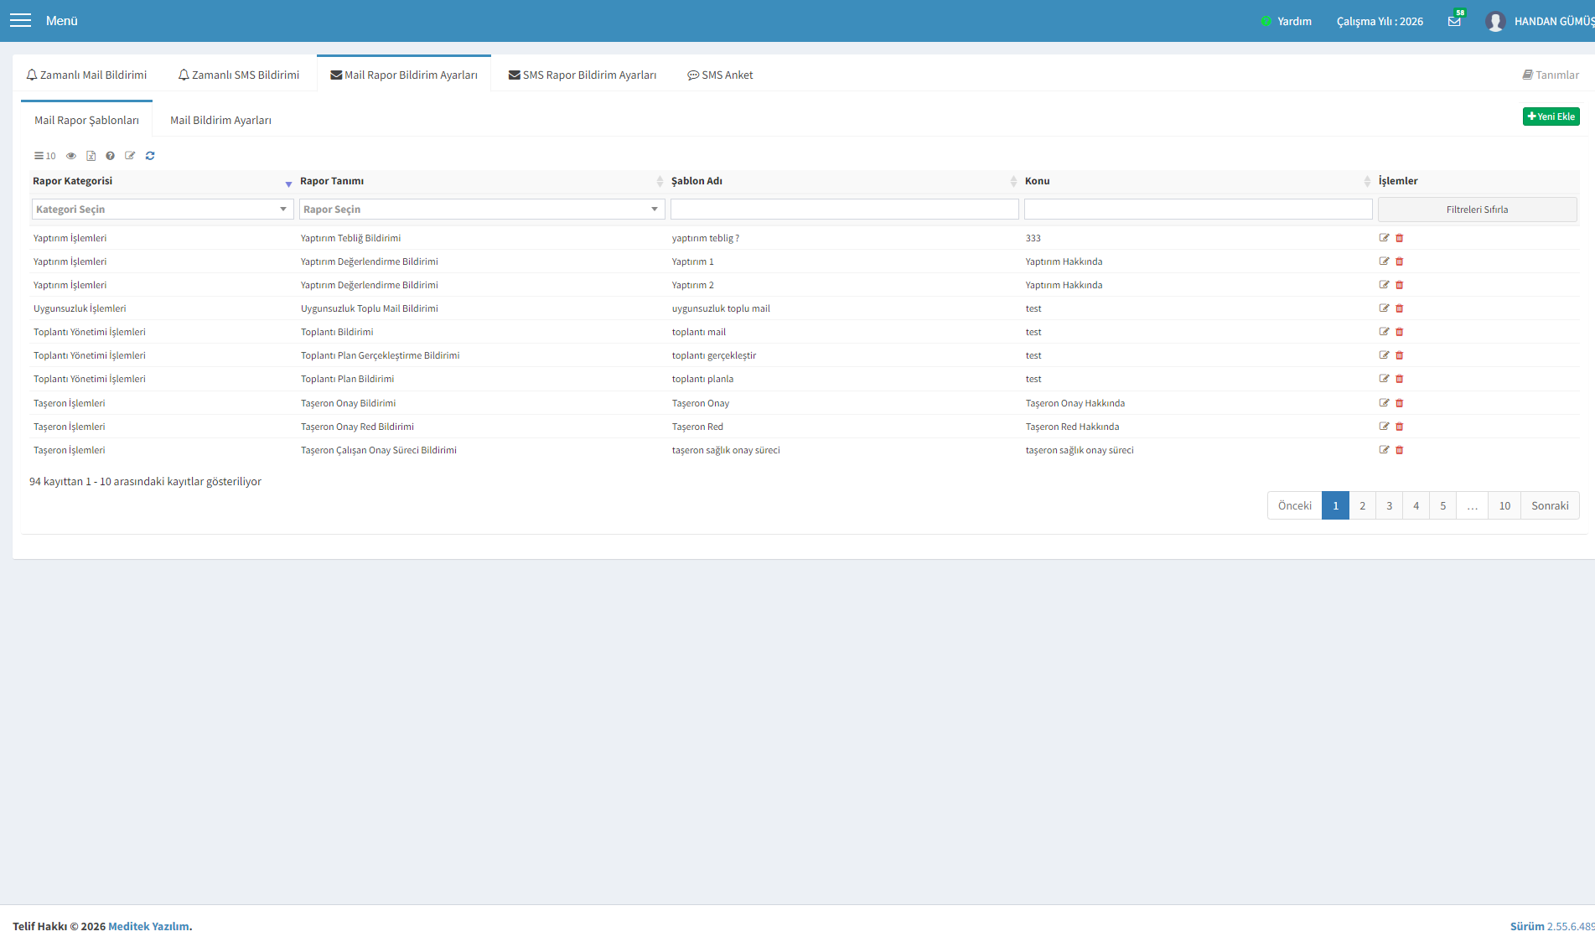Go to page 4
The image size is (1595, 947).
tap(1416, 505)
